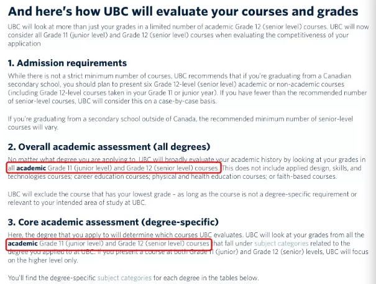The height and width of the screenshot is (284, 376).
Task: Click the "2. Overall academic assessment" heading
Action: click(108, 147)
